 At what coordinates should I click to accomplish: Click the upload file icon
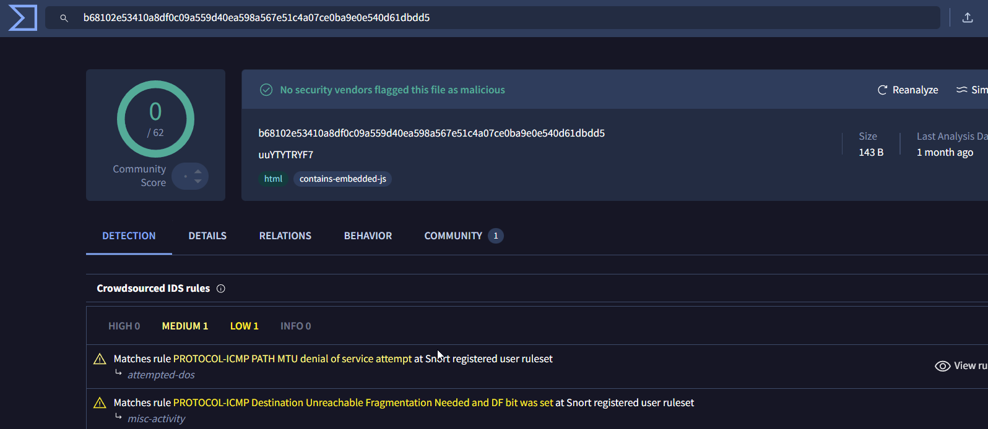pos(968,18)
